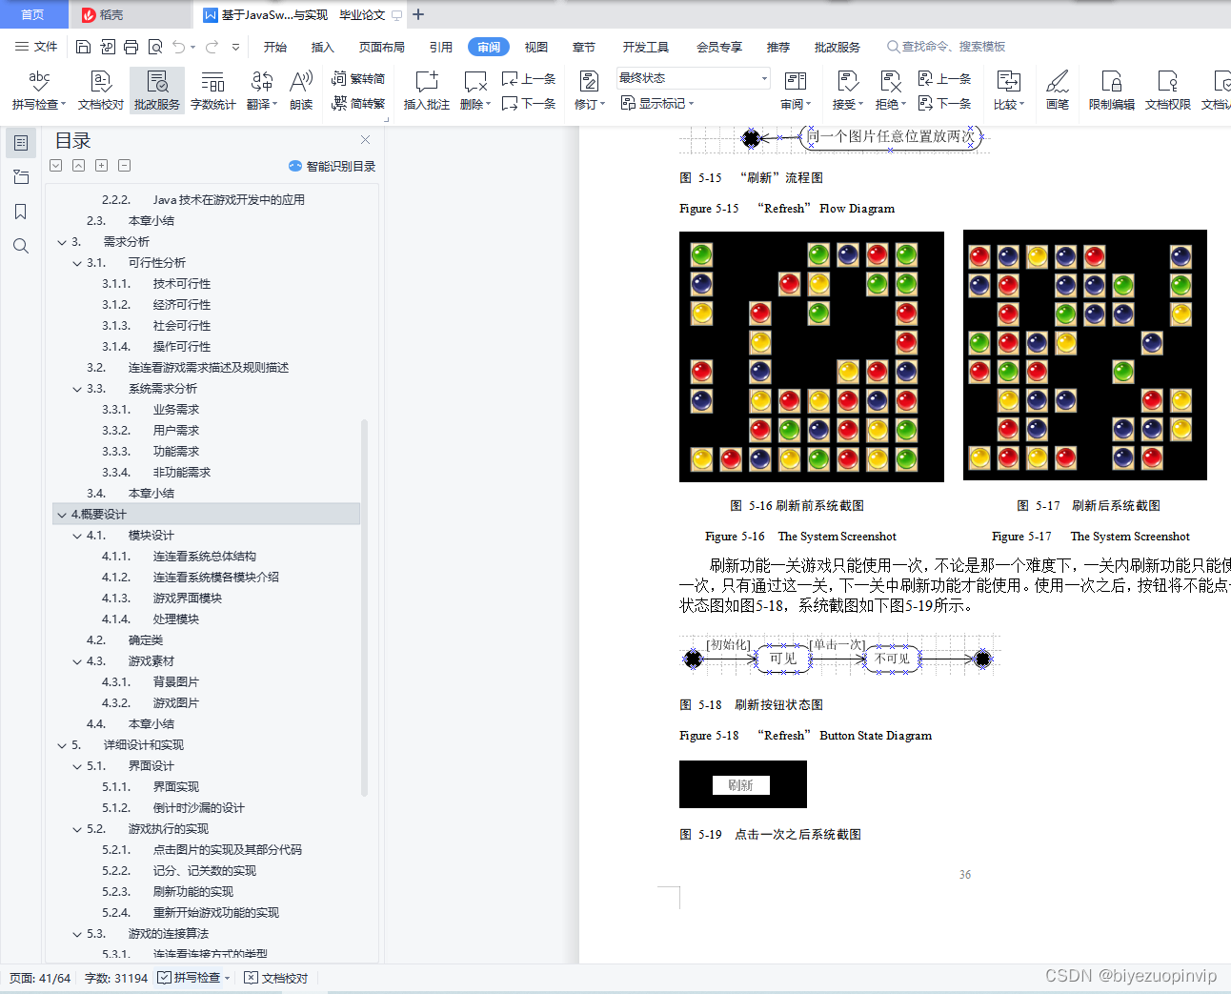
Task: Jump to 2.2.2. Java技术在游戏开发中的应用
Action: (x=204, y=200)
